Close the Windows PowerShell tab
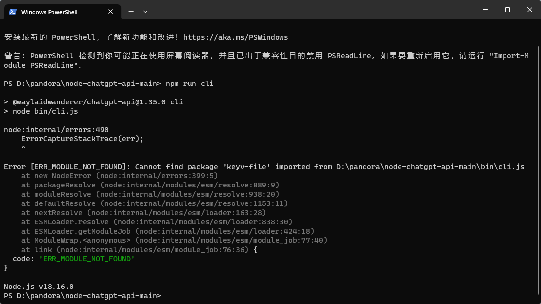Image resolution: width=541 pixels, height=304 pixels. [110, 11]
